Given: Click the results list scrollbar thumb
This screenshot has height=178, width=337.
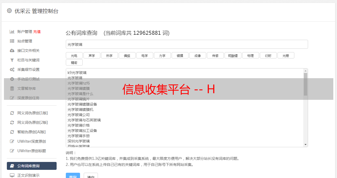Looking at the screenshot, I should click(305, 84).
